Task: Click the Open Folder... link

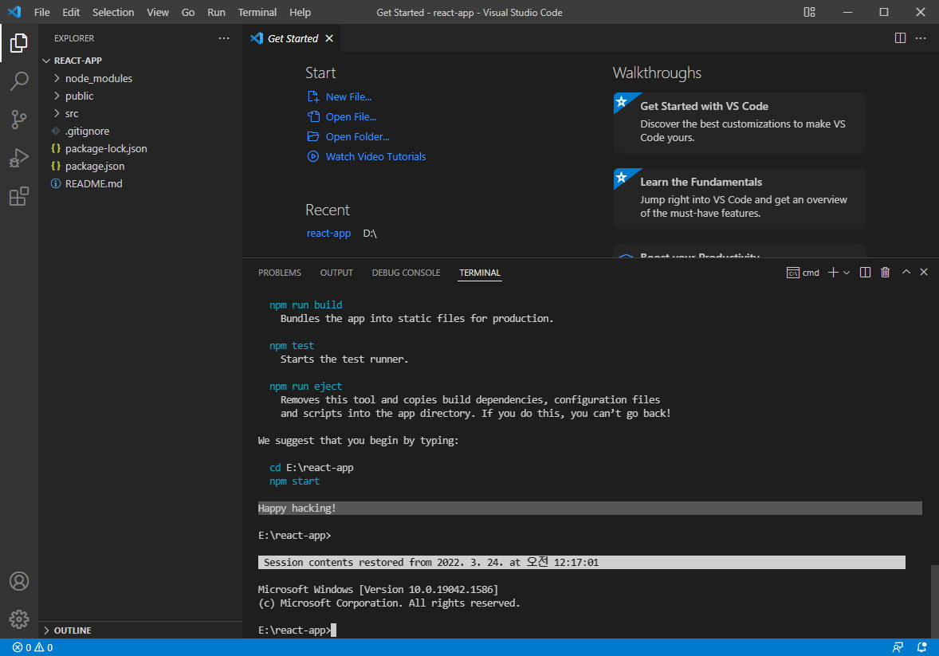Action: [x=348, y=136]
